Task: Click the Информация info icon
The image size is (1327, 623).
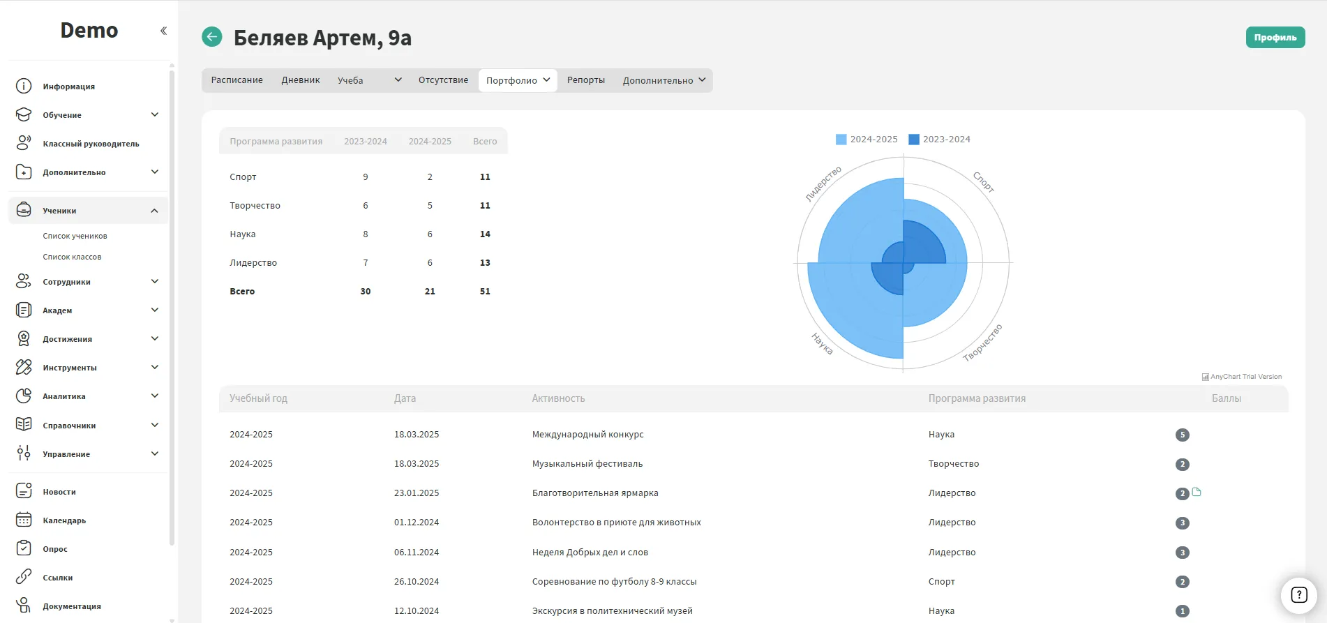Action: [24, 86]
